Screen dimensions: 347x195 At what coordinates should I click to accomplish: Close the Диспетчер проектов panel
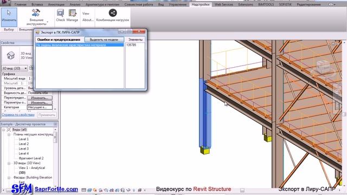(x=55, y=124)
